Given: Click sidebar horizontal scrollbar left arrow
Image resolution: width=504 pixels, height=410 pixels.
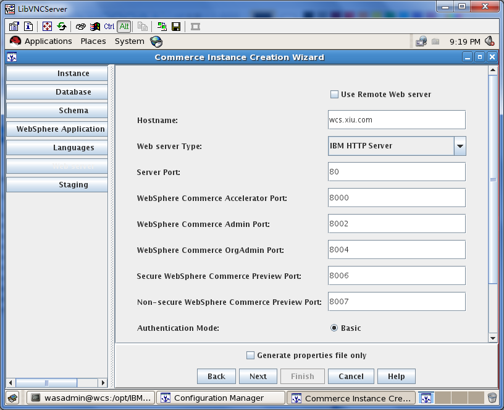Looking at the screenshot, I should coord(10,383).
